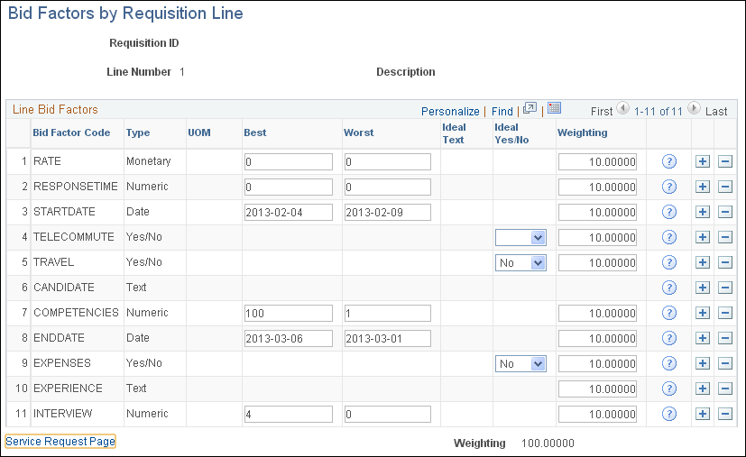This screenshot has height=457, width=746.
Task: Add a row after TELECOMMUTE
Action: click(x=702, y=237)
